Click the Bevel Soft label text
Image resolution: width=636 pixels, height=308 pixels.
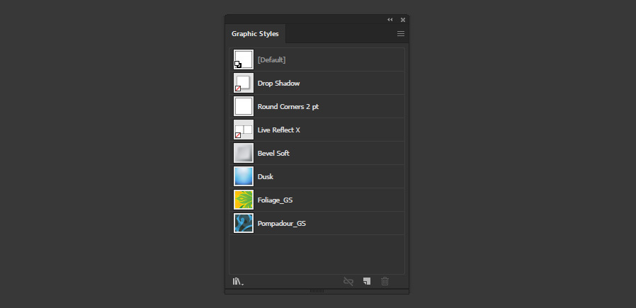pos(274,153)
